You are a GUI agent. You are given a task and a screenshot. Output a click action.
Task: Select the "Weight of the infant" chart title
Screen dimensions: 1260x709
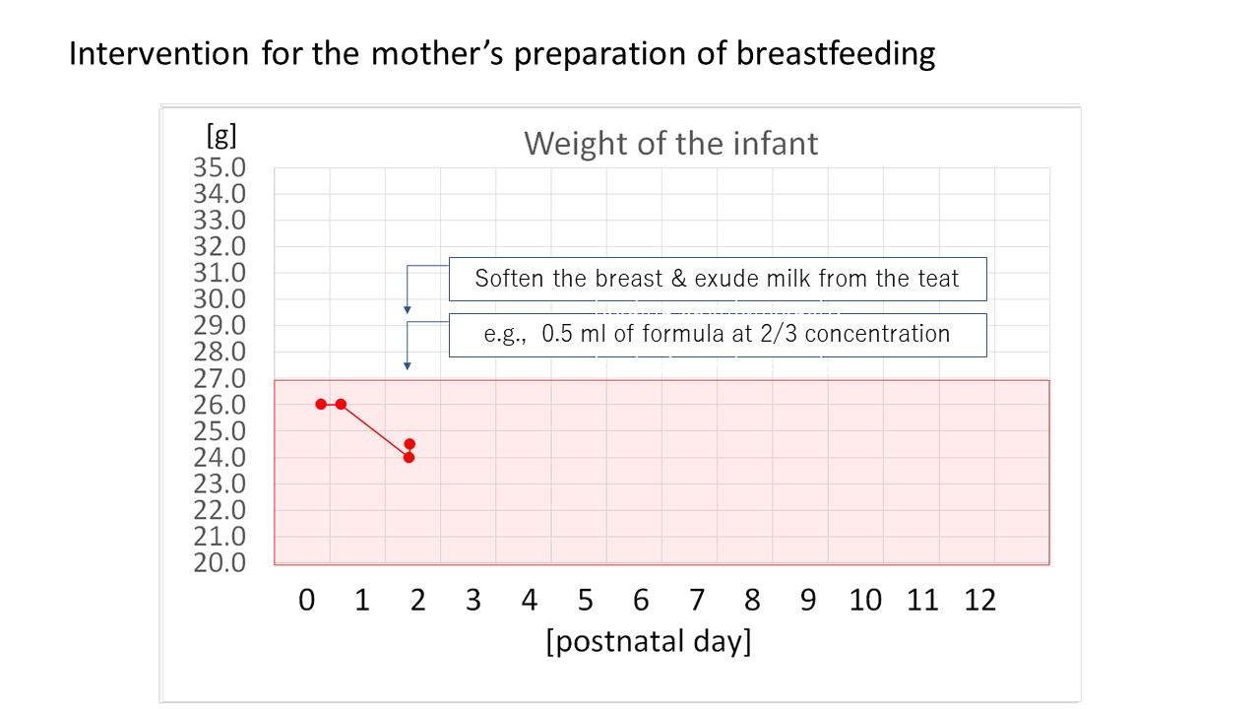click(670, 144)
